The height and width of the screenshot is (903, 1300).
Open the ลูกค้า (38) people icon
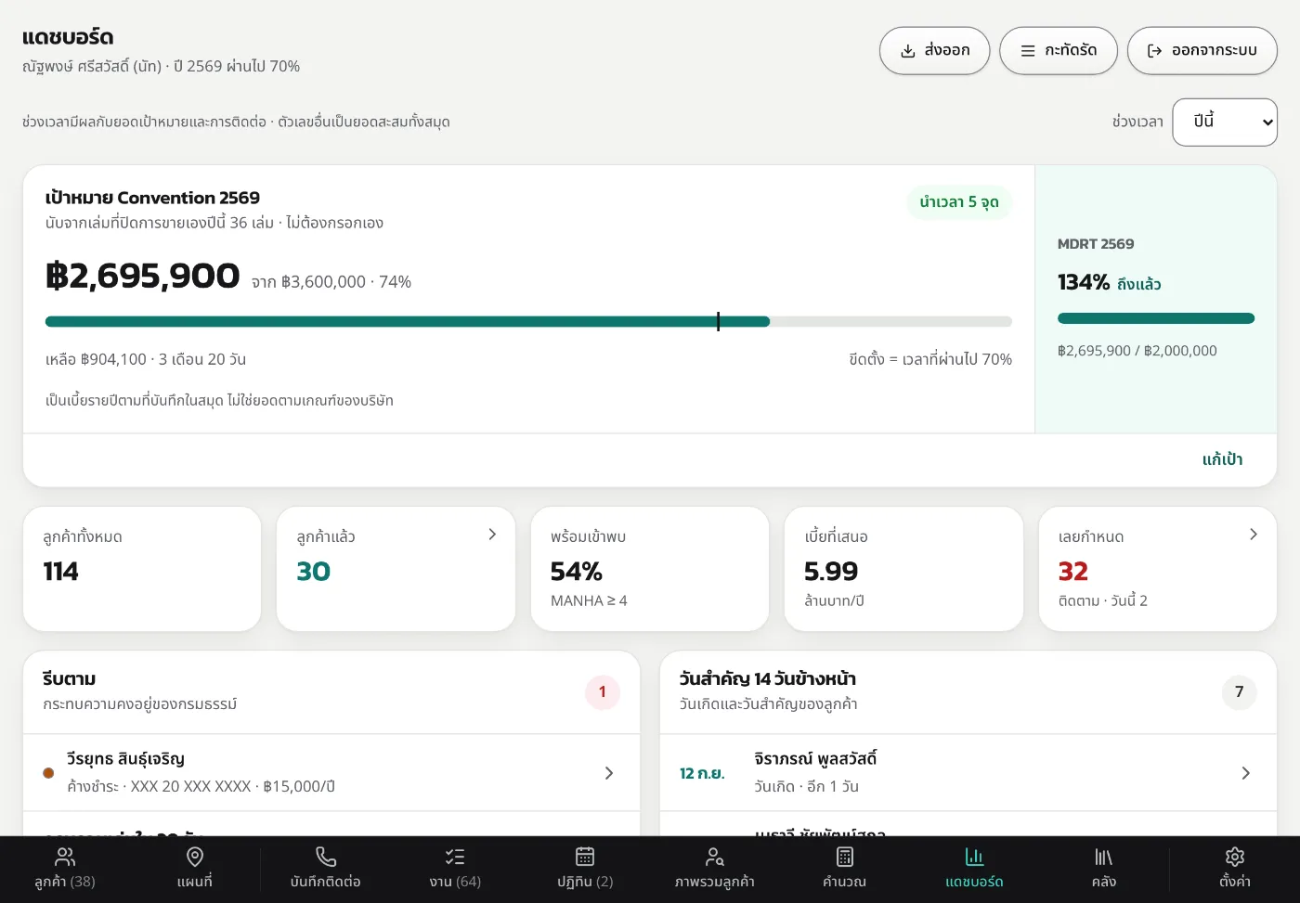click(65, 857)
